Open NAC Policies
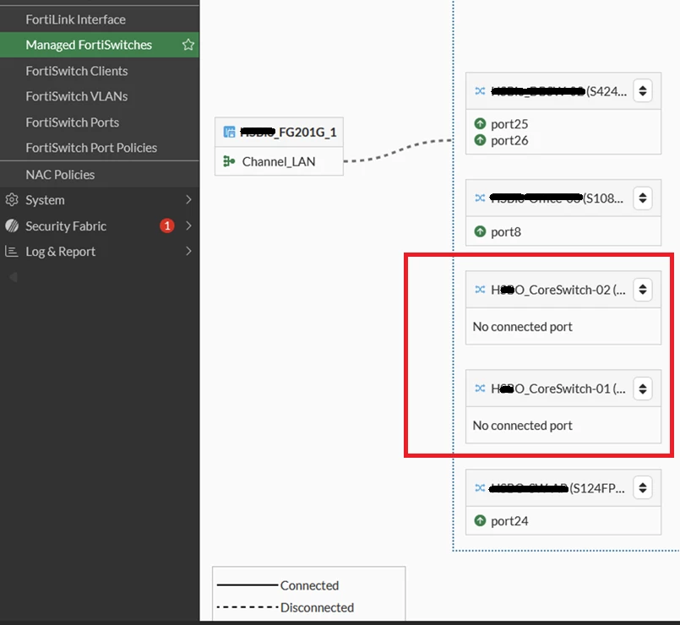 (60, 174)
